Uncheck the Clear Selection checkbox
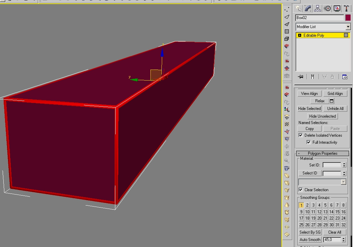Viewport: 353px width, 247px height. 301,190
